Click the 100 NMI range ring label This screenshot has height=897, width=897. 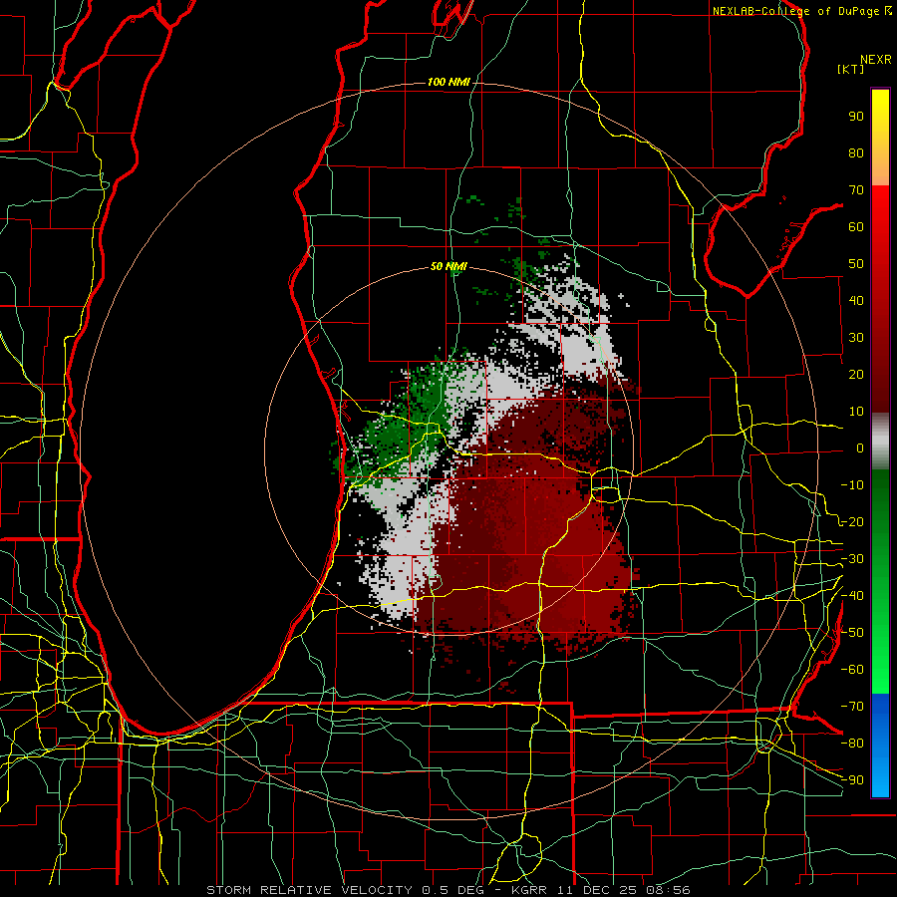(448, 83)
